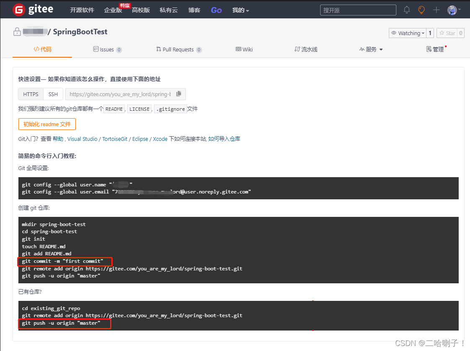Switch to the Issues tab
Image resolution: width=470 pixels, height=351 pixels.
pos(107,49)
